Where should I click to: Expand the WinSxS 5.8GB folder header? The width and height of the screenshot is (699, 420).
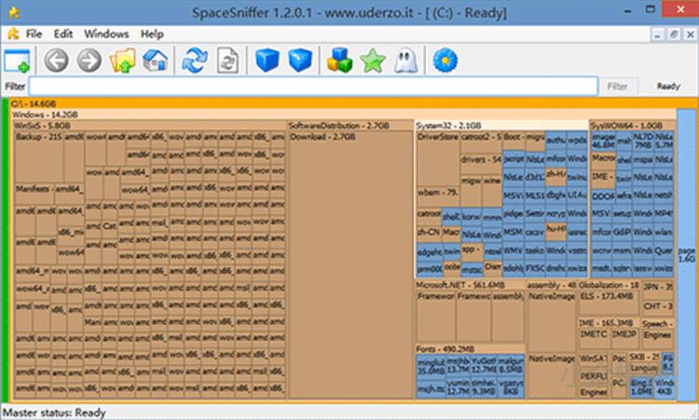pos(42,124)
